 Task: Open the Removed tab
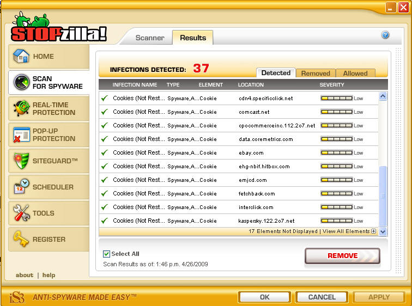(316, 73)
